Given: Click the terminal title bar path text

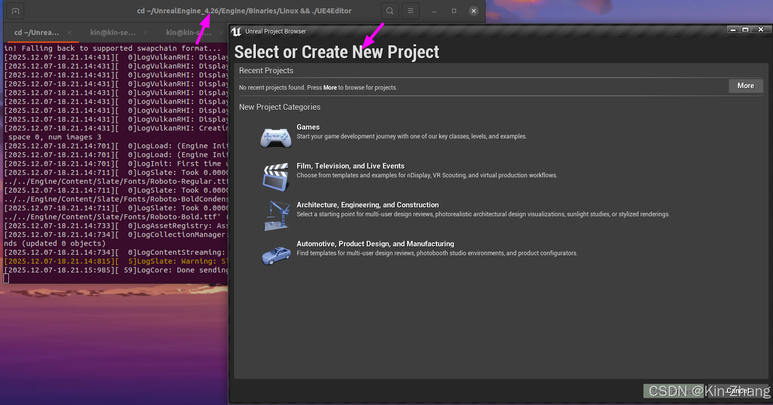Looking at the screenshot, I should 244,11.
